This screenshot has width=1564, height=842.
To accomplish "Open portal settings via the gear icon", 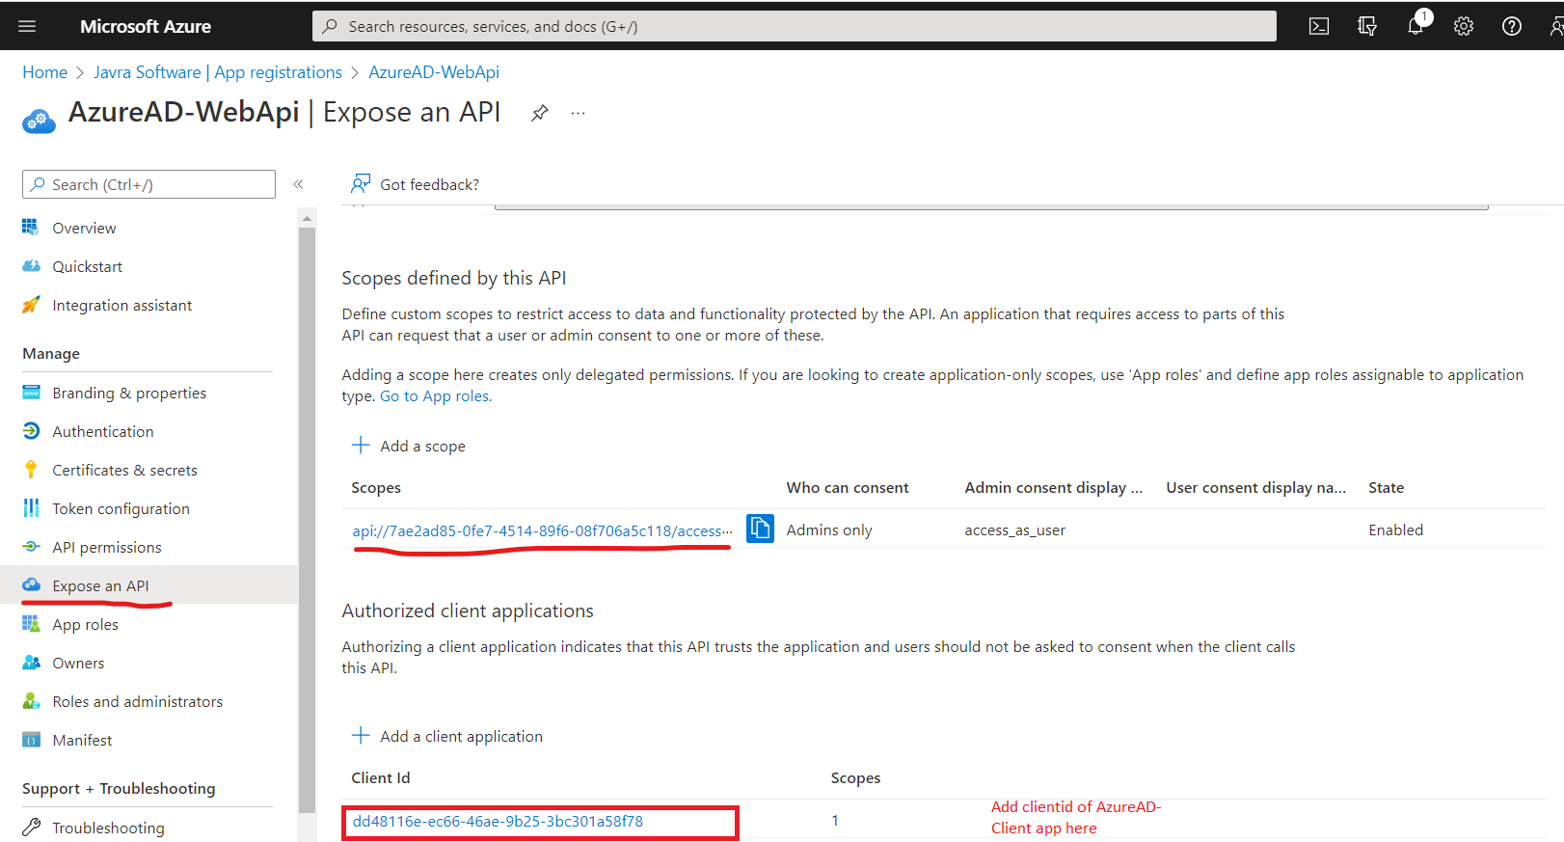I will click(x=1464, y=26).
